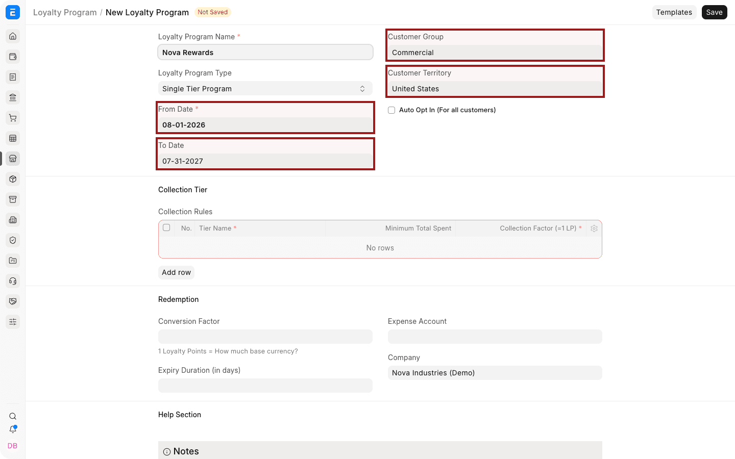Open the handshake sidebar icon
735x459 pixels.
click(13, 301)
